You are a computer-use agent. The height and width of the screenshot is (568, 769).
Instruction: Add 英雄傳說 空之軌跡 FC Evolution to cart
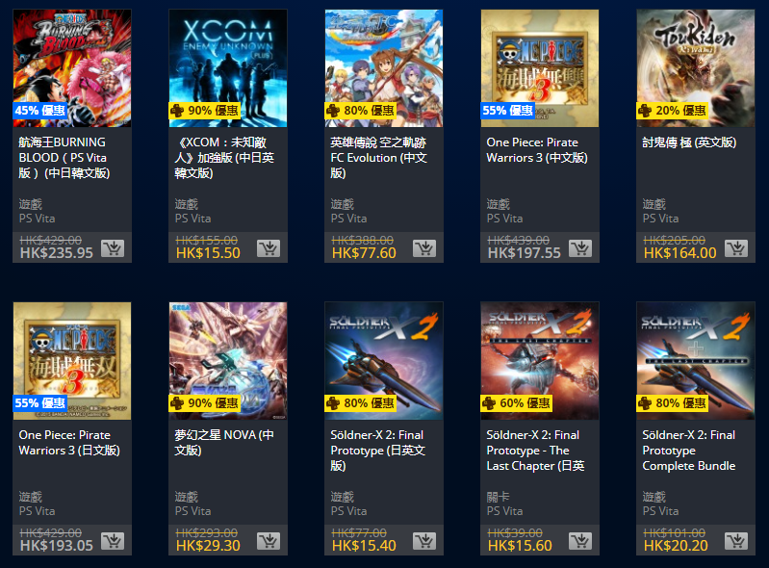point(424,248)
